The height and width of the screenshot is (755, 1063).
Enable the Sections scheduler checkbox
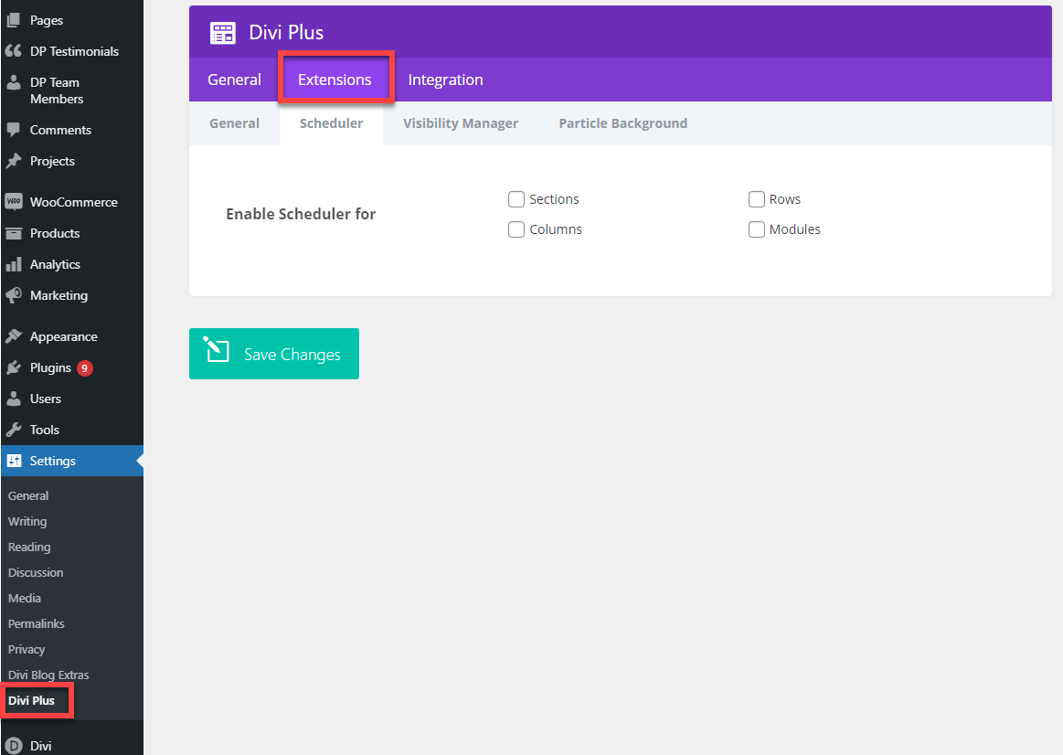tap(516, 199)
